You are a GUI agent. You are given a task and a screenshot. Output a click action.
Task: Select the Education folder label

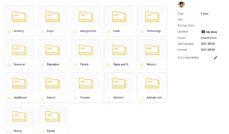click(x=53, y=64)
